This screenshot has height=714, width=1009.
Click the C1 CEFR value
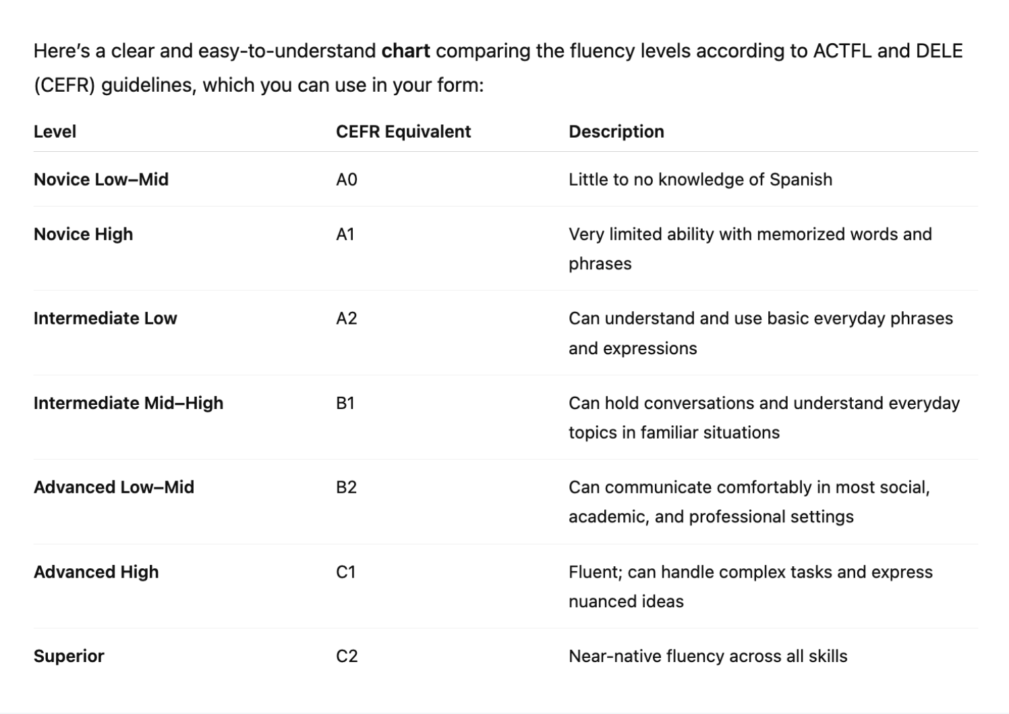(345, 572)
